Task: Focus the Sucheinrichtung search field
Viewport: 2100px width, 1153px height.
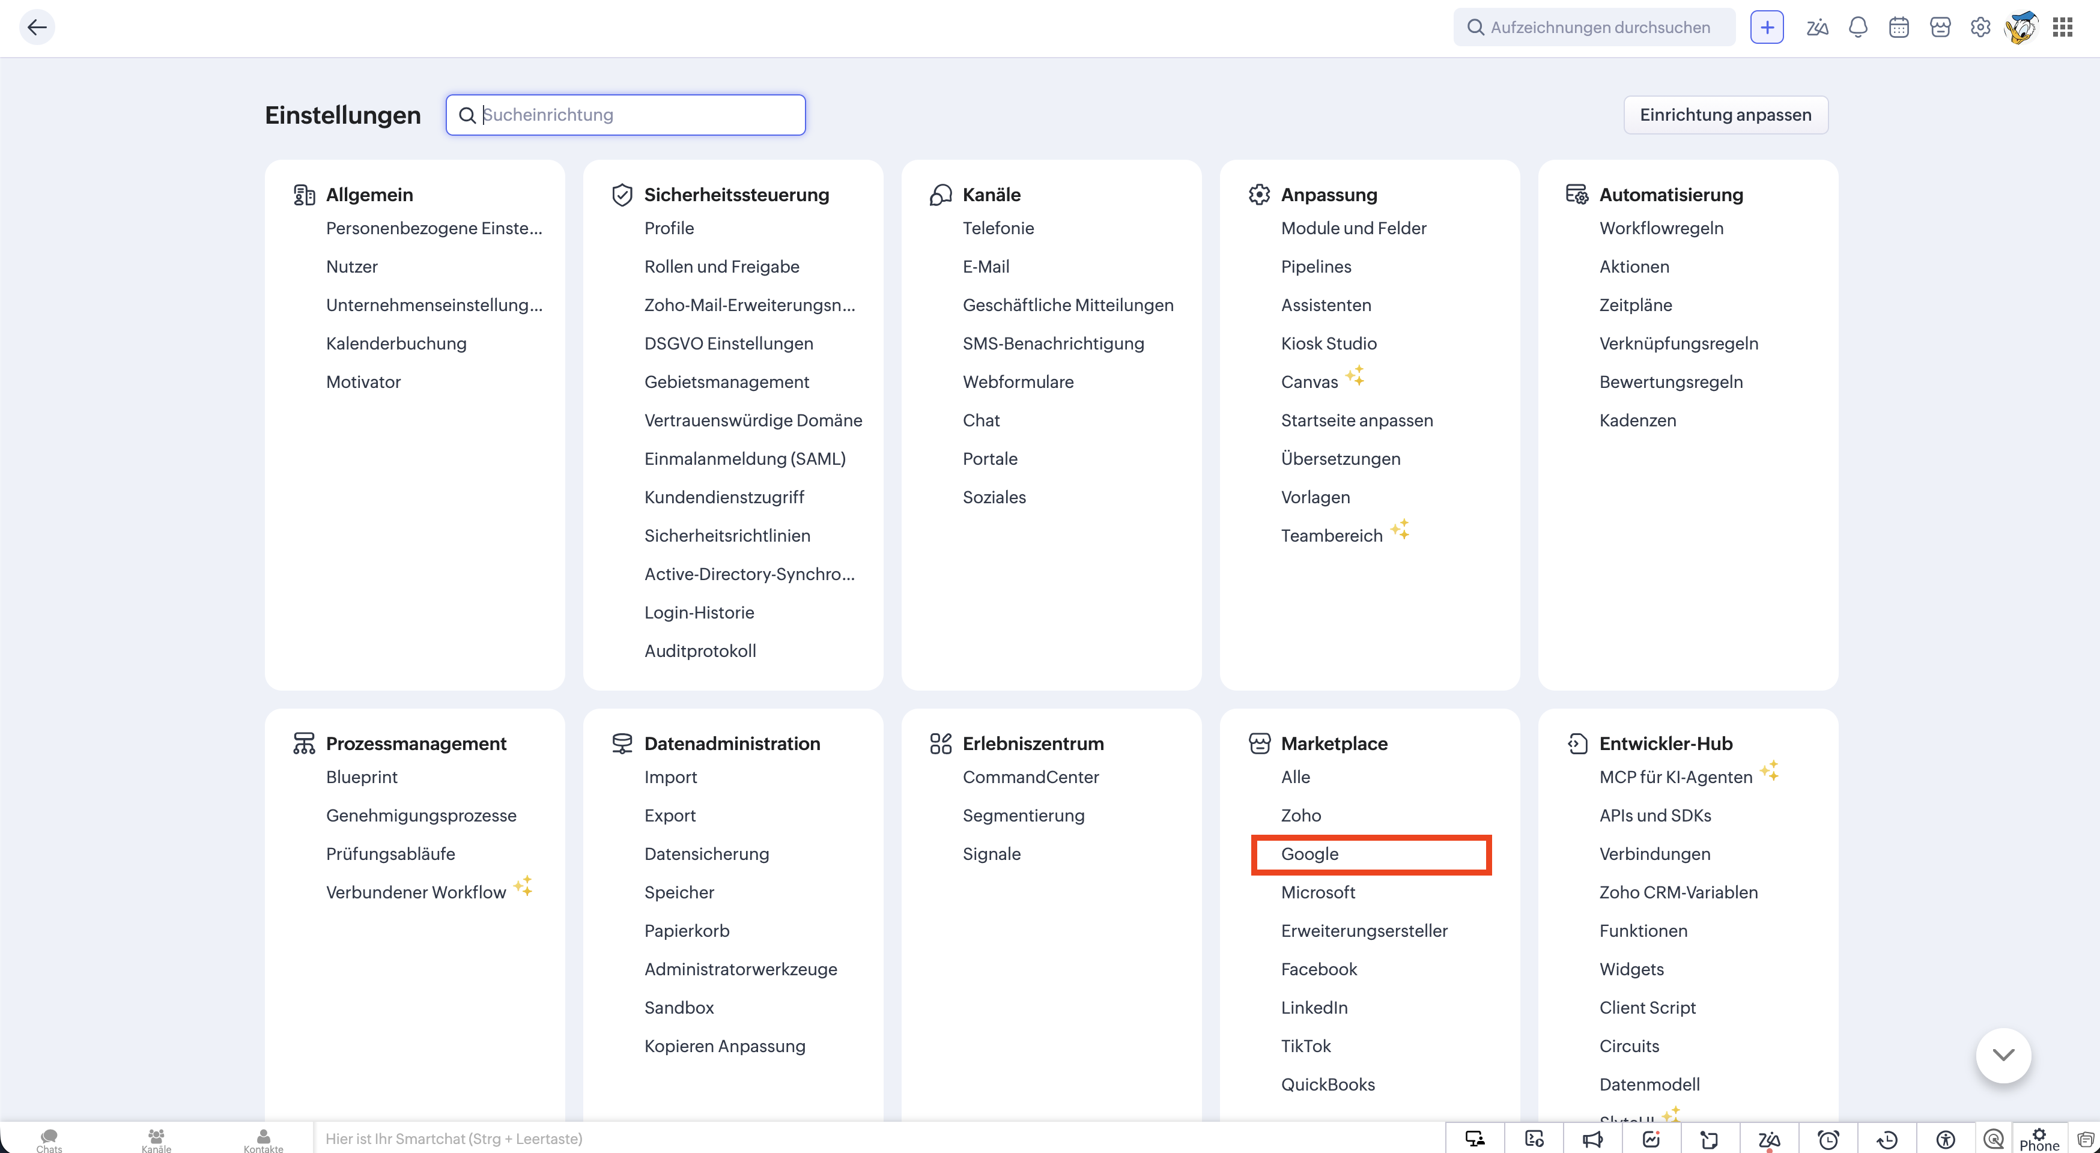Action: pos(625,115)
